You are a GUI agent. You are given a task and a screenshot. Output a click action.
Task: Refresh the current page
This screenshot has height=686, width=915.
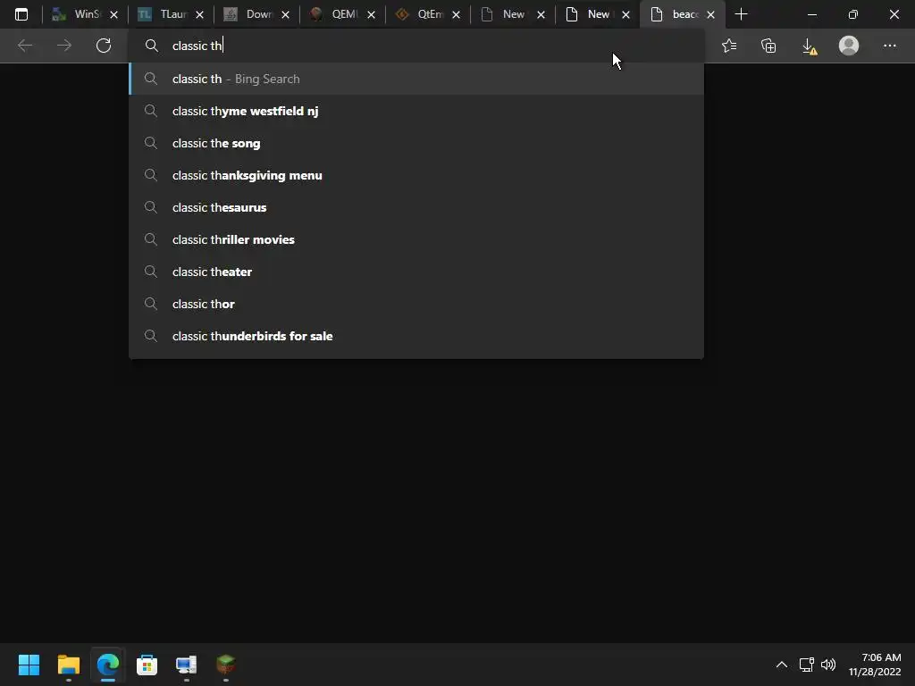pos(104,46)
